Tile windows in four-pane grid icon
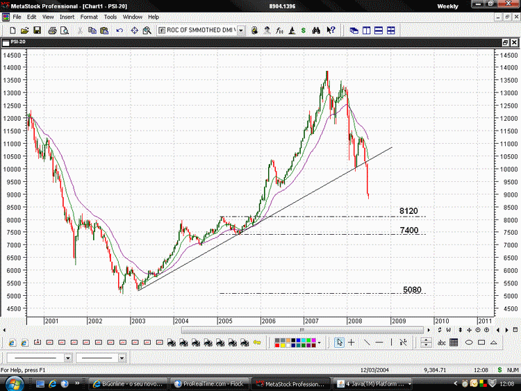The image size is (521, 391). (x=391, y=31)
